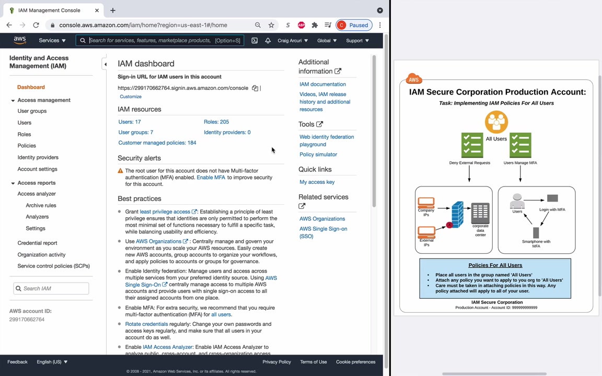Open Credential report in sidebar
The height and width of the screenshot is (376, 602).
37,243
